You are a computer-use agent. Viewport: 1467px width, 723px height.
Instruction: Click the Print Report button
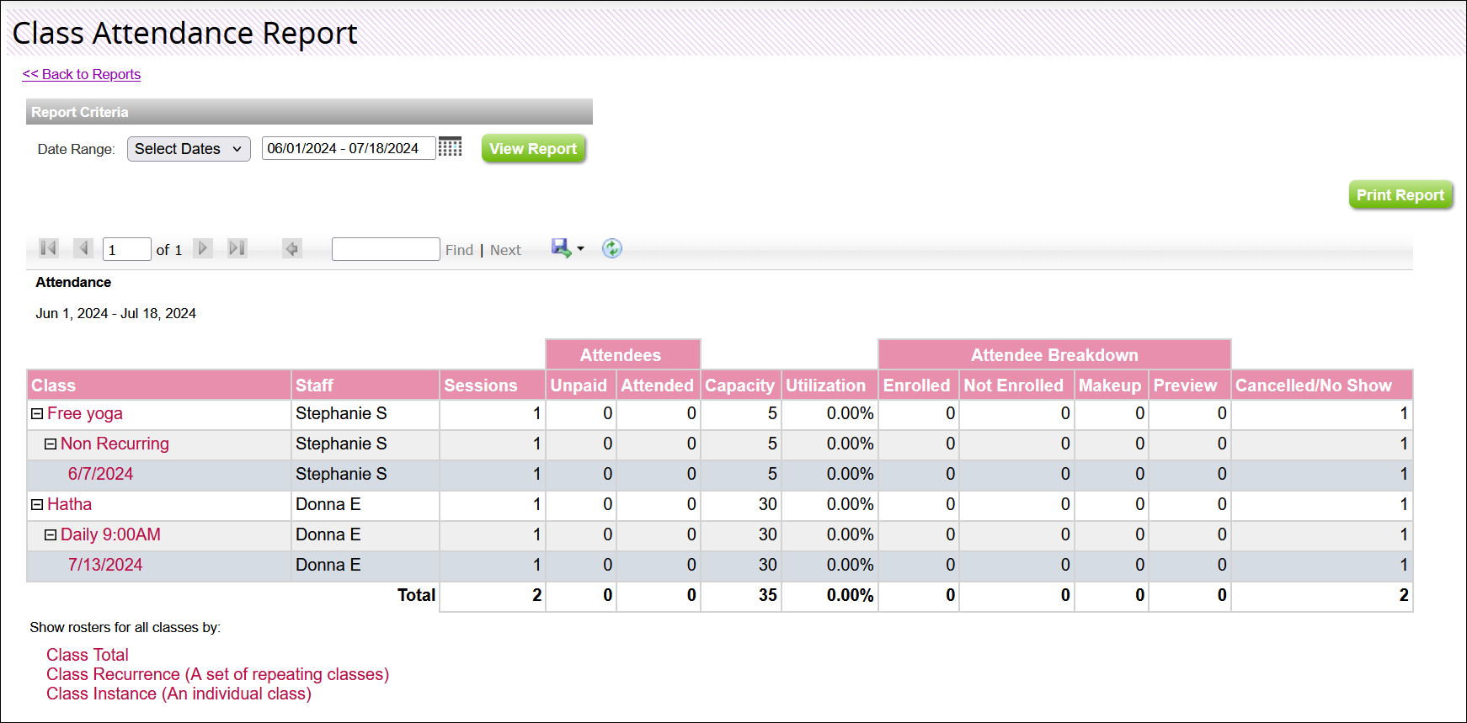coord(1400,195)
